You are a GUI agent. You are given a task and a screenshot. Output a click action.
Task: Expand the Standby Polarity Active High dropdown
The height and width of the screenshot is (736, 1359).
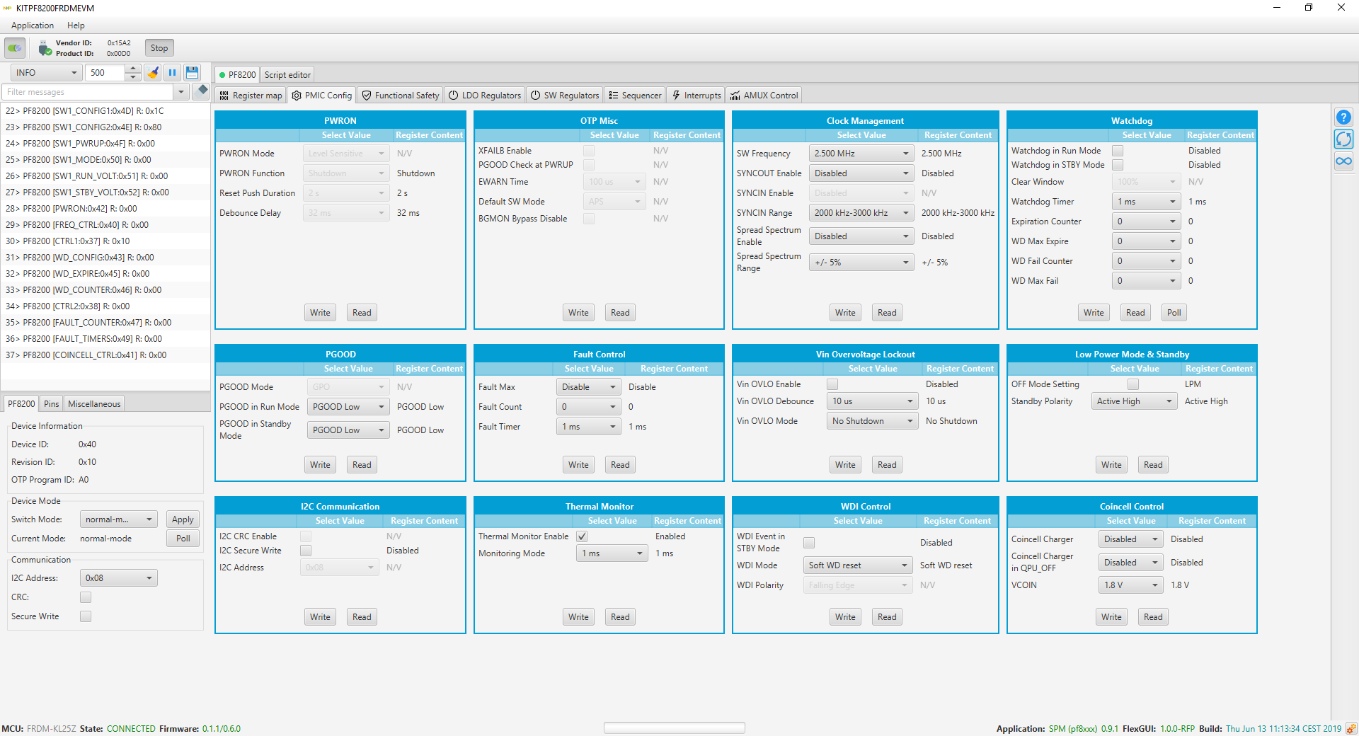tap(1133, 401)
